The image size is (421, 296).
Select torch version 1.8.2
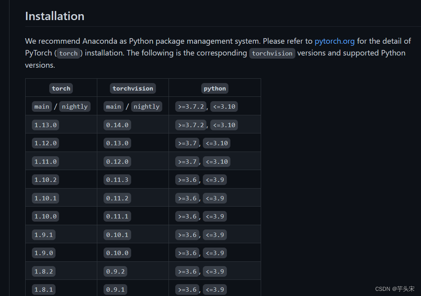coord(44,272)
